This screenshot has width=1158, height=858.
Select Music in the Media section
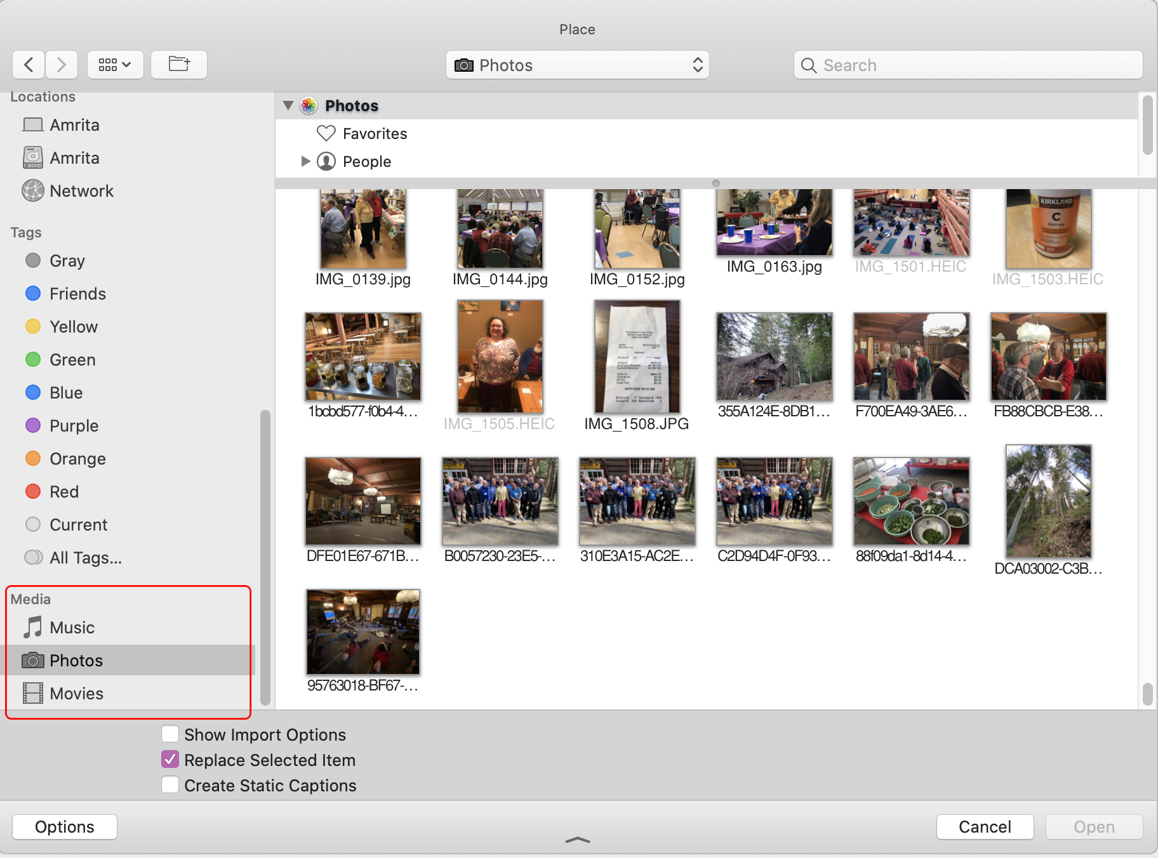click(72, 627)
